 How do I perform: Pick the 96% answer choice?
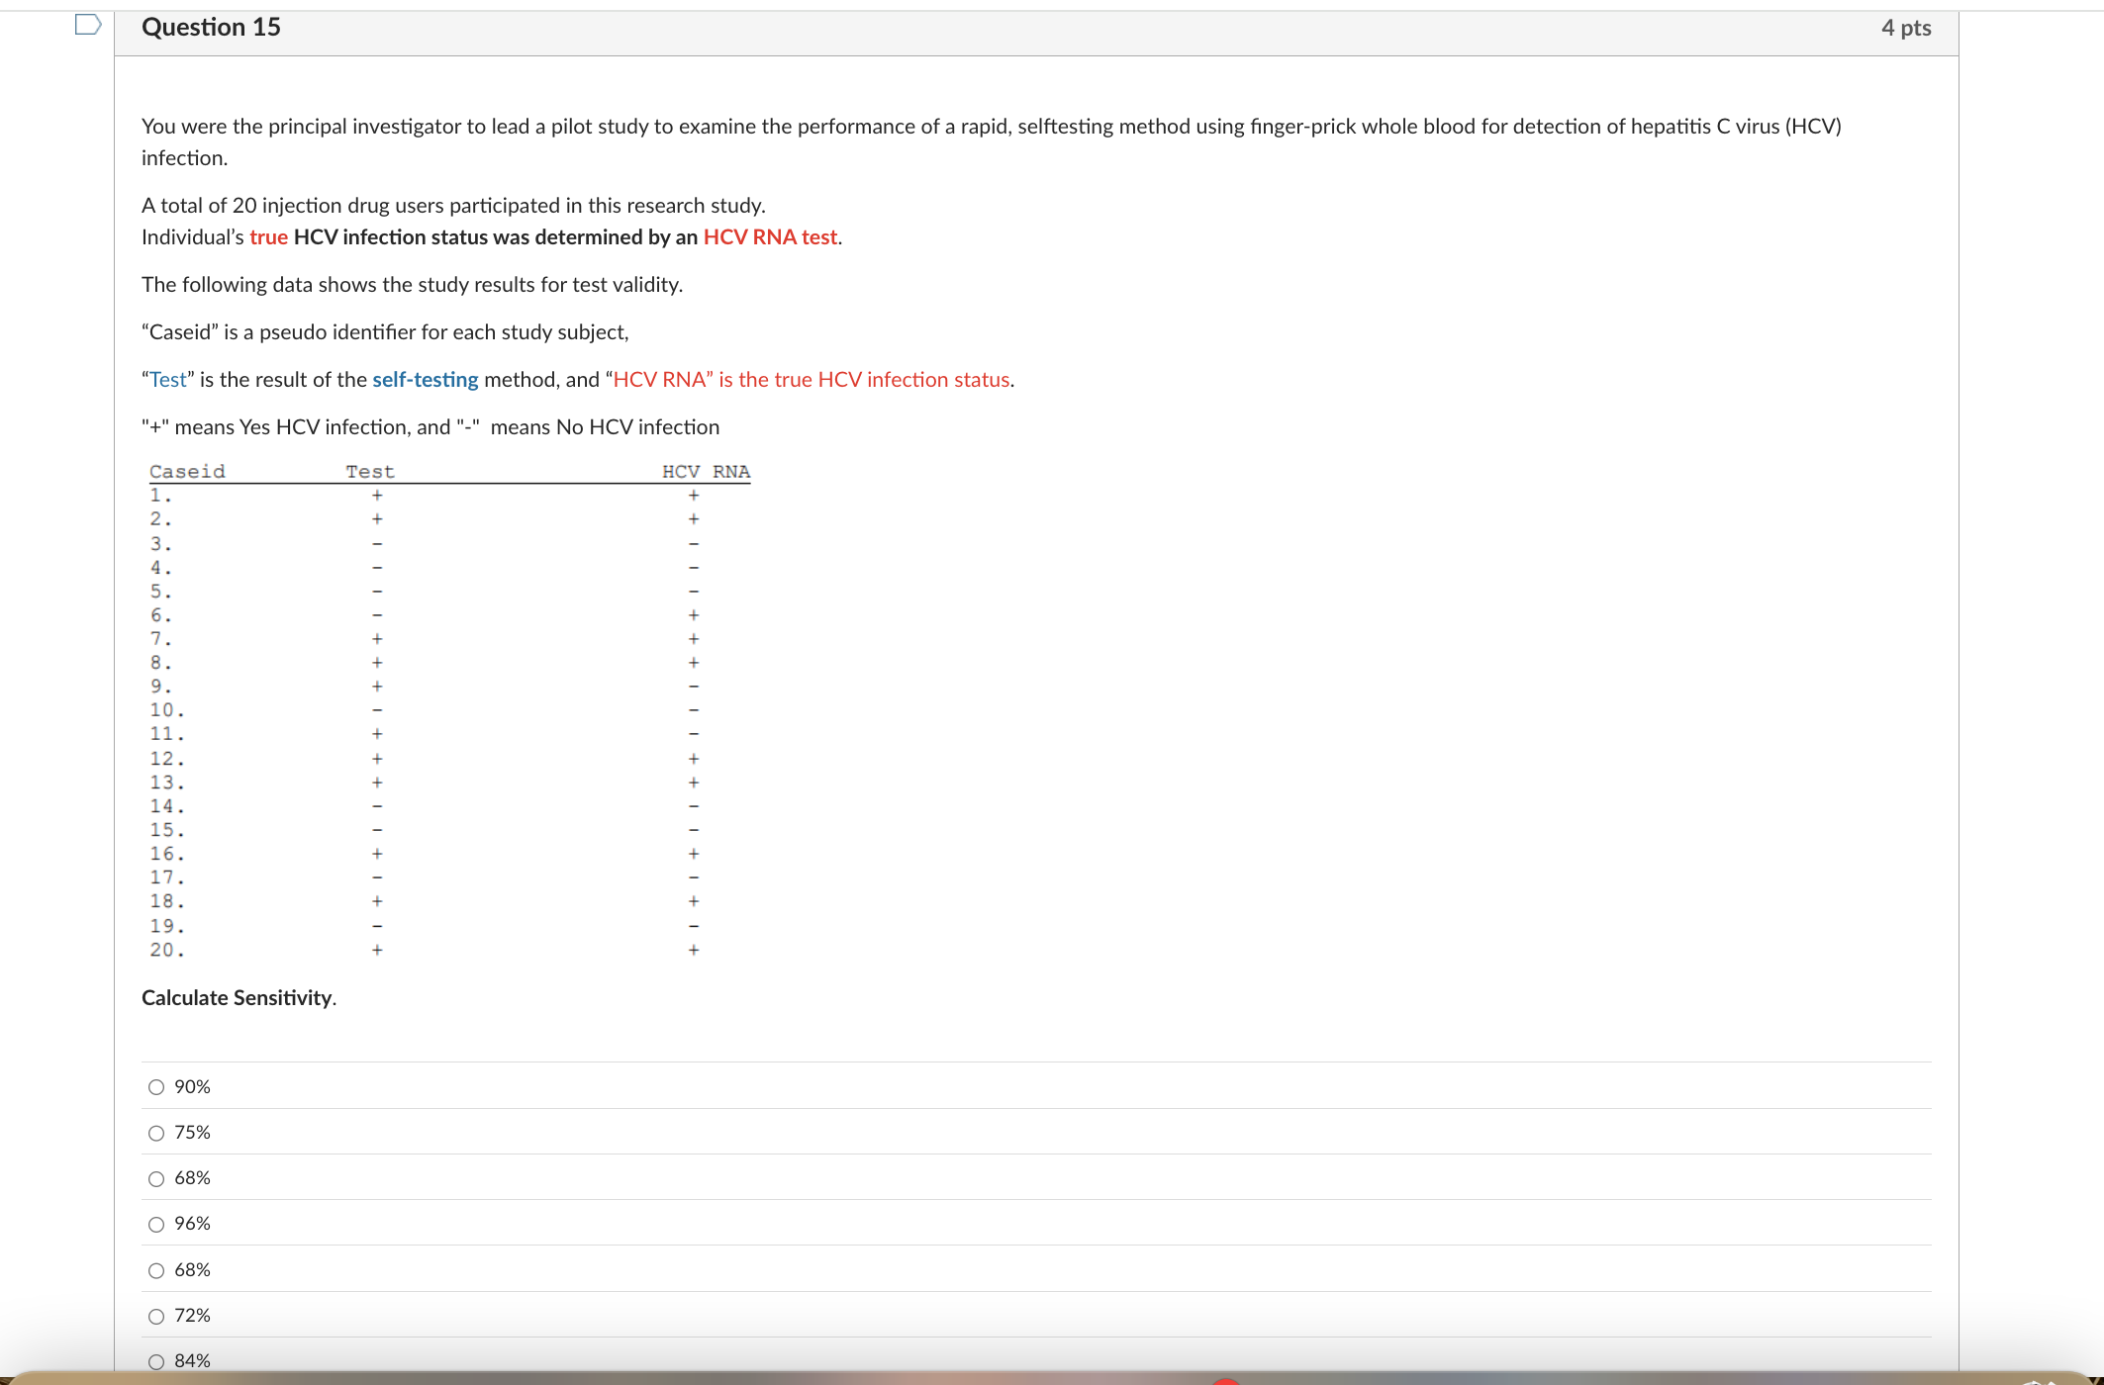coord(156,1224)
